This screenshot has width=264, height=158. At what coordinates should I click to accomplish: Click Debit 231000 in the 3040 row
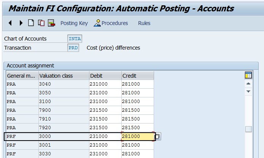click(105, 84)
